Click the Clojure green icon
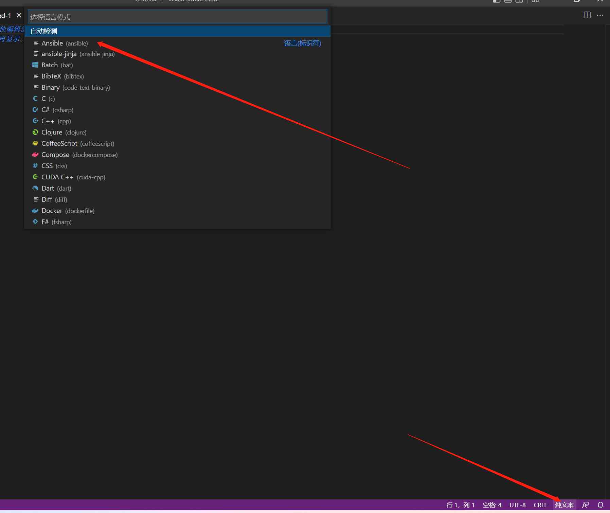Viewport: 610px width, 513px height. (x=35, y=132)
